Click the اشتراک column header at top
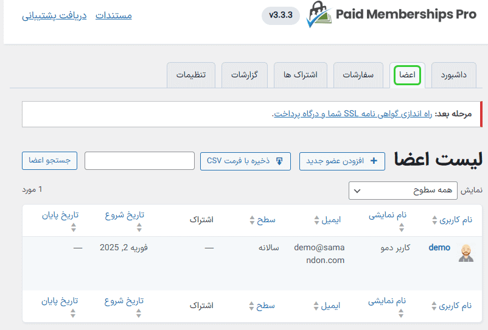 tap(201, 220)
